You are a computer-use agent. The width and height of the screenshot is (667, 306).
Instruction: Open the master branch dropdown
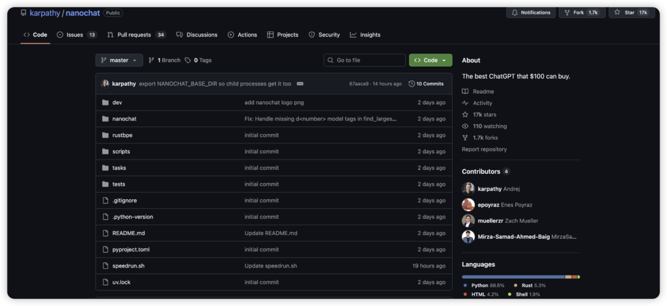point(119,60)
